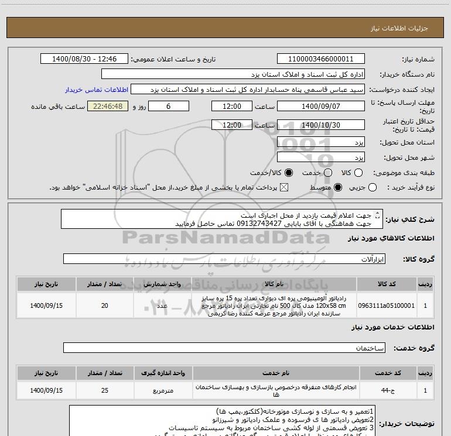Screen dimensions: 451x436
Task: Click the price validity time 12:00 field
Action: (232, 125)
